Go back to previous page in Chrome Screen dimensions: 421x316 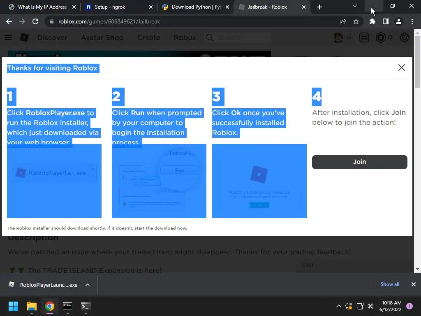(x=9, y=21)
